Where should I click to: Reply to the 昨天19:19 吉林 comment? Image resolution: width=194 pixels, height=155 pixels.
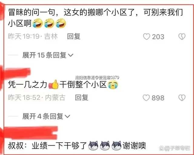[x=74, y=37]
